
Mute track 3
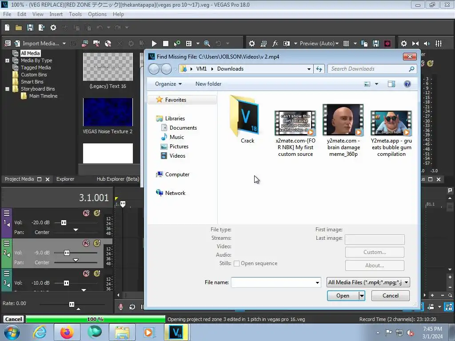[86, 274]
